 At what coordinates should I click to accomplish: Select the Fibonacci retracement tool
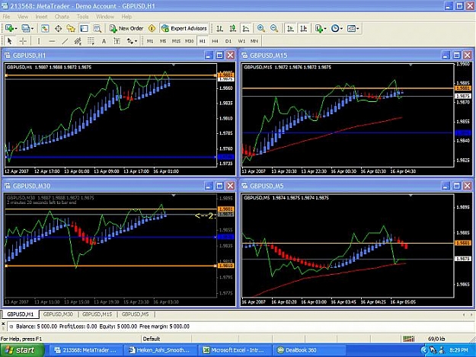91,41
